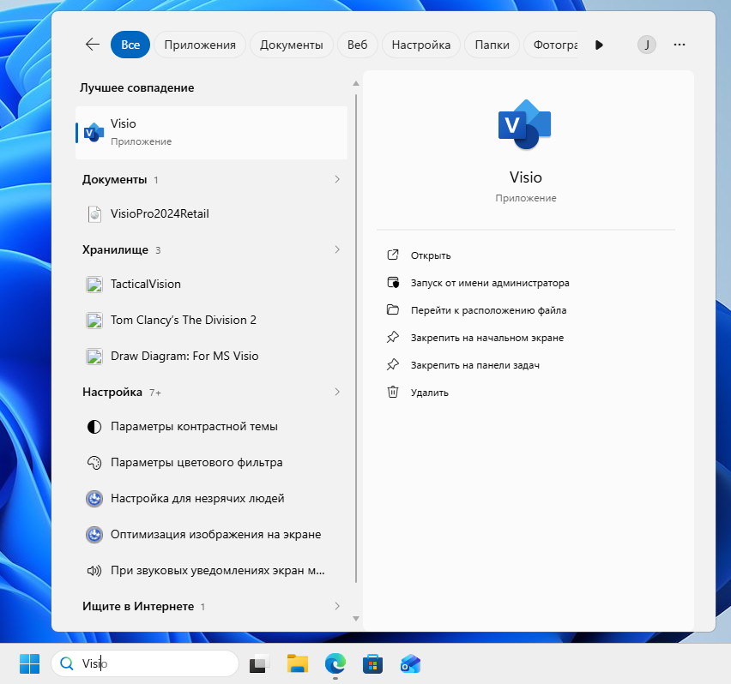
Task: Open the J user account avatar
Action: tap(647, 45)
